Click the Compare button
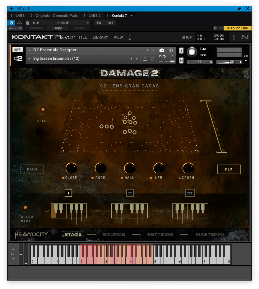 [35, 28]
